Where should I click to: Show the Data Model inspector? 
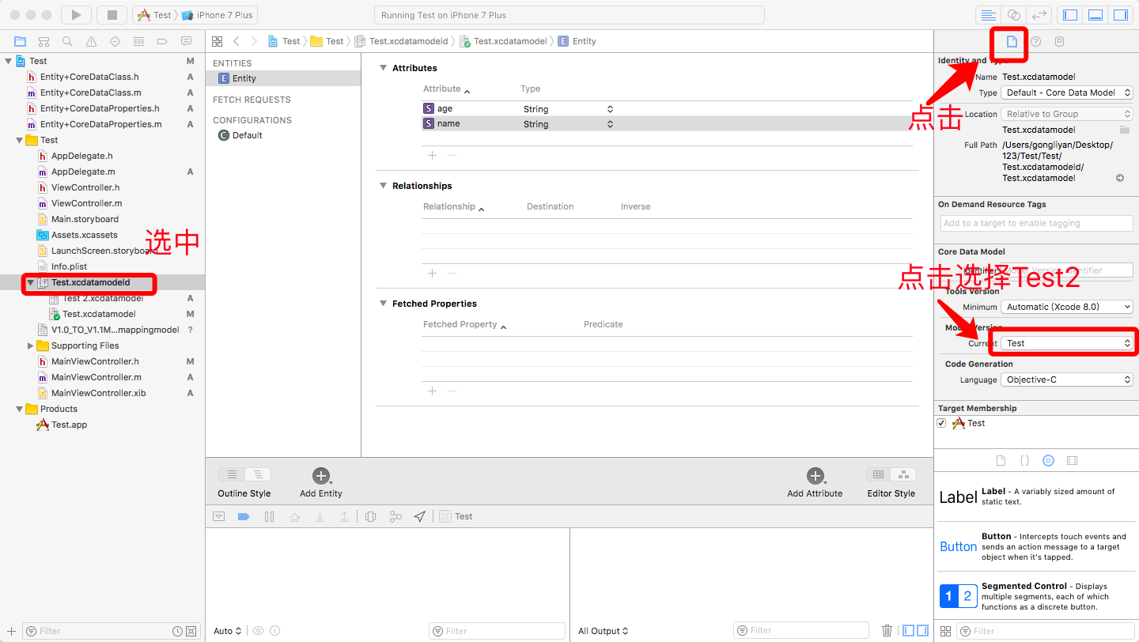(1060, 41)
